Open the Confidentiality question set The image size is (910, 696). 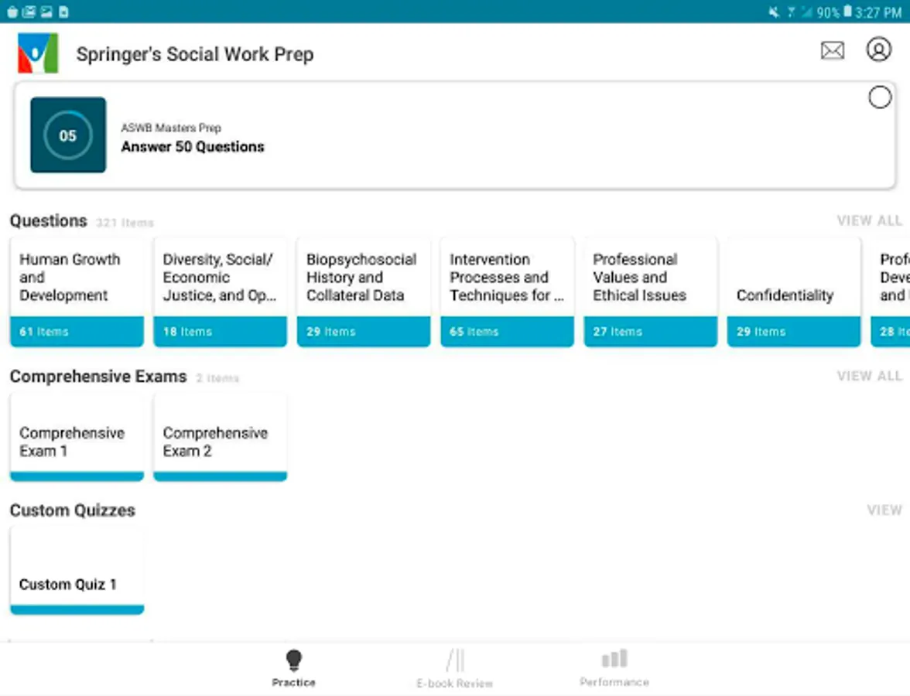click(x=794, y=292)
